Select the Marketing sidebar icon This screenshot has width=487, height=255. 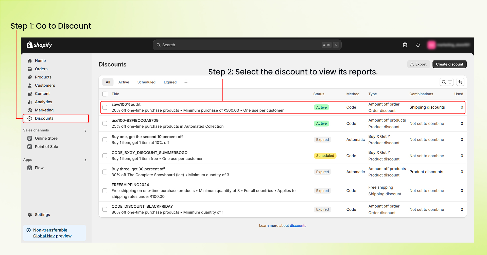pos(30,110)
